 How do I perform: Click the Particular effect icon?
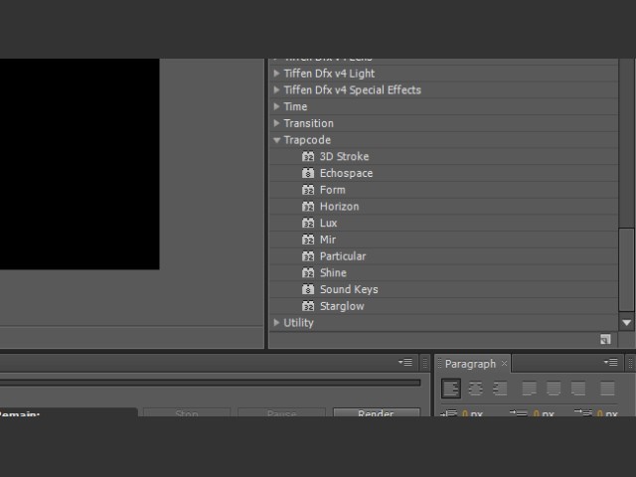tap(308, 256)
